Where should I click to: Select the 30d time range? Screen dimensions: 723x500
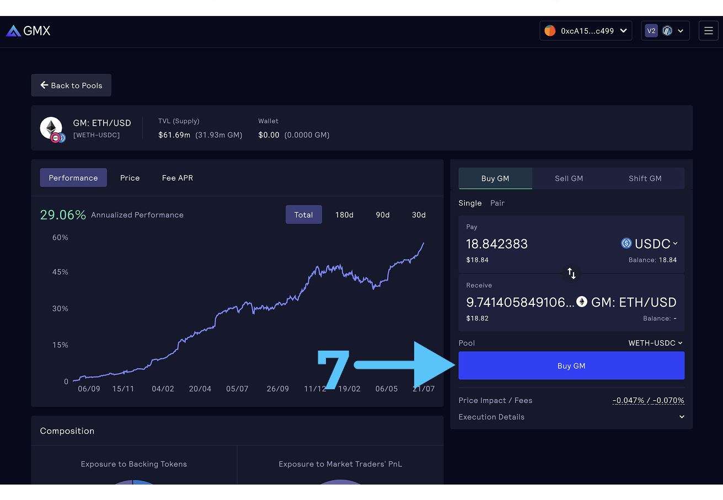tap(419, 215)
